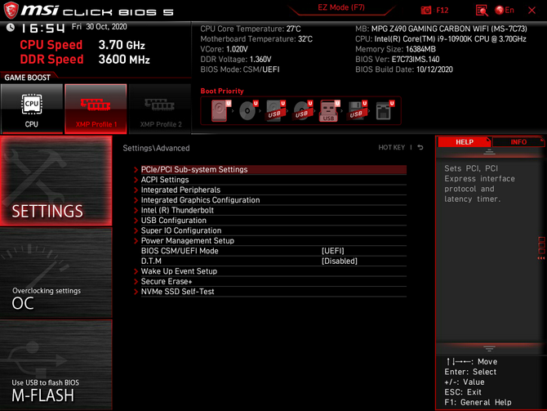
Task: Select the D.T.M row label
Action: point(151,261)
